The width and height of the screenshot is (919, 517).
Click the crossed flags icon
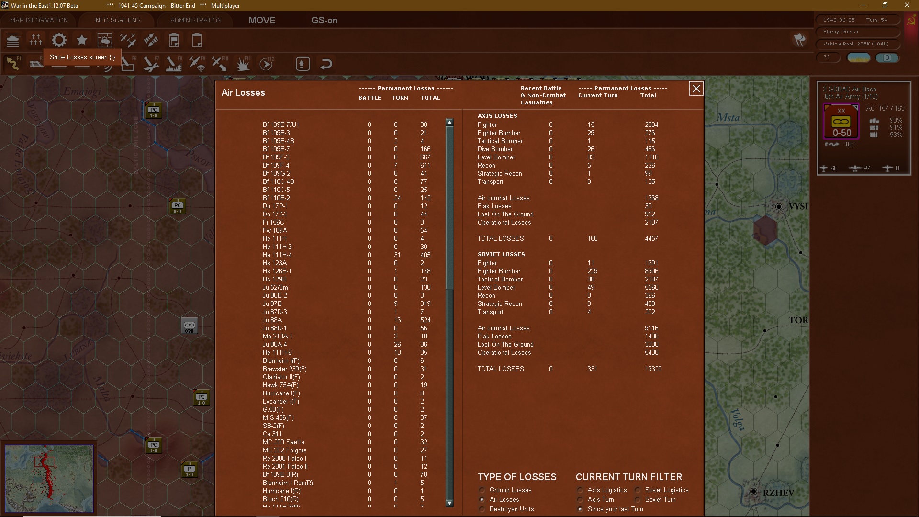799,40
